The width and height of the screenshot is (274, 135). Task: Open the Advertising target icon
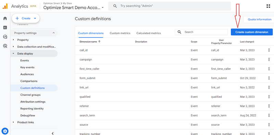click(x=5, y=46)
